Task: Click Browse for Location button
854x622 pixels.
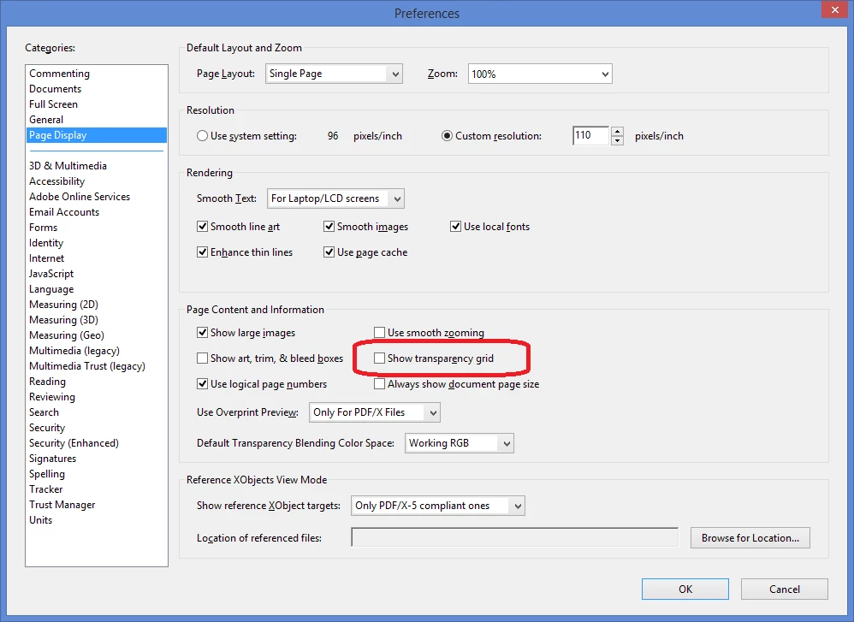Action: click(x=750, y=537)
